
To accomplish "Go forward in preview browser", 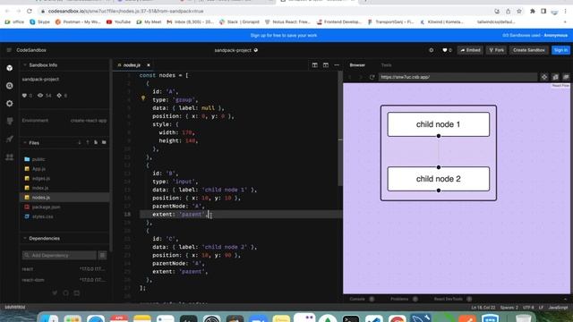I will [361, 77].
